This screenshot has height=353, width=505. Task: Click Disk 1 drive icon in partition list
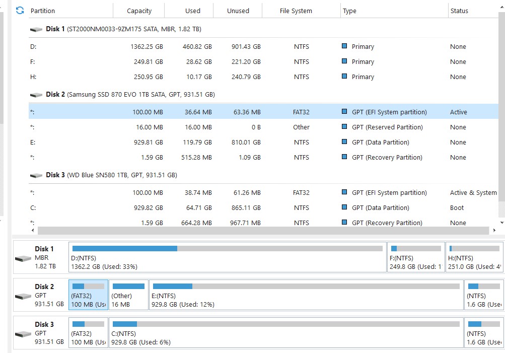pyautogui.click(x=36, y=29)
